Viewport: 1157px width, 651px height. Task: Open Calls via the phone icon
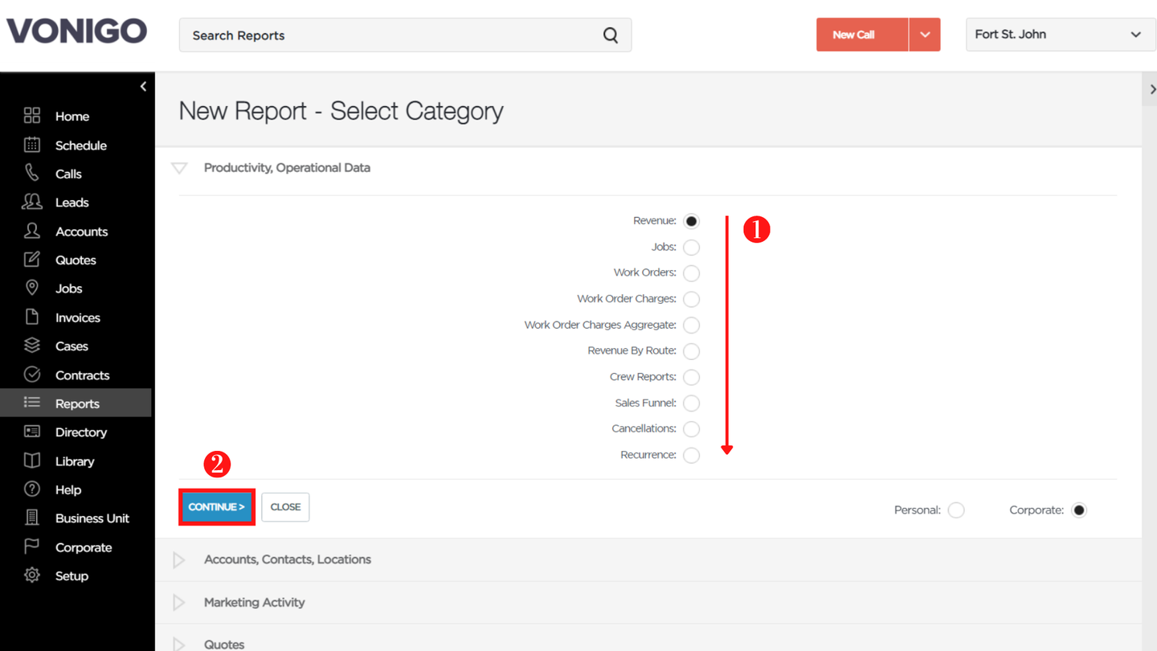coord(32,173)
